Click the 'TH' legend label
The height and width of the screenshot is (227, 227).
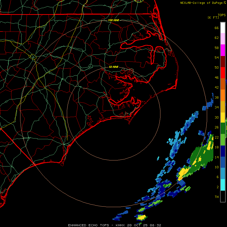[217, 197]
